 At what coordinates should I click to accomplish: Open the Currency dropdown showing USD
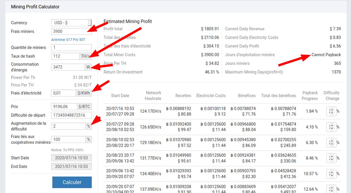pyautogui.click(x=71, y=23)
